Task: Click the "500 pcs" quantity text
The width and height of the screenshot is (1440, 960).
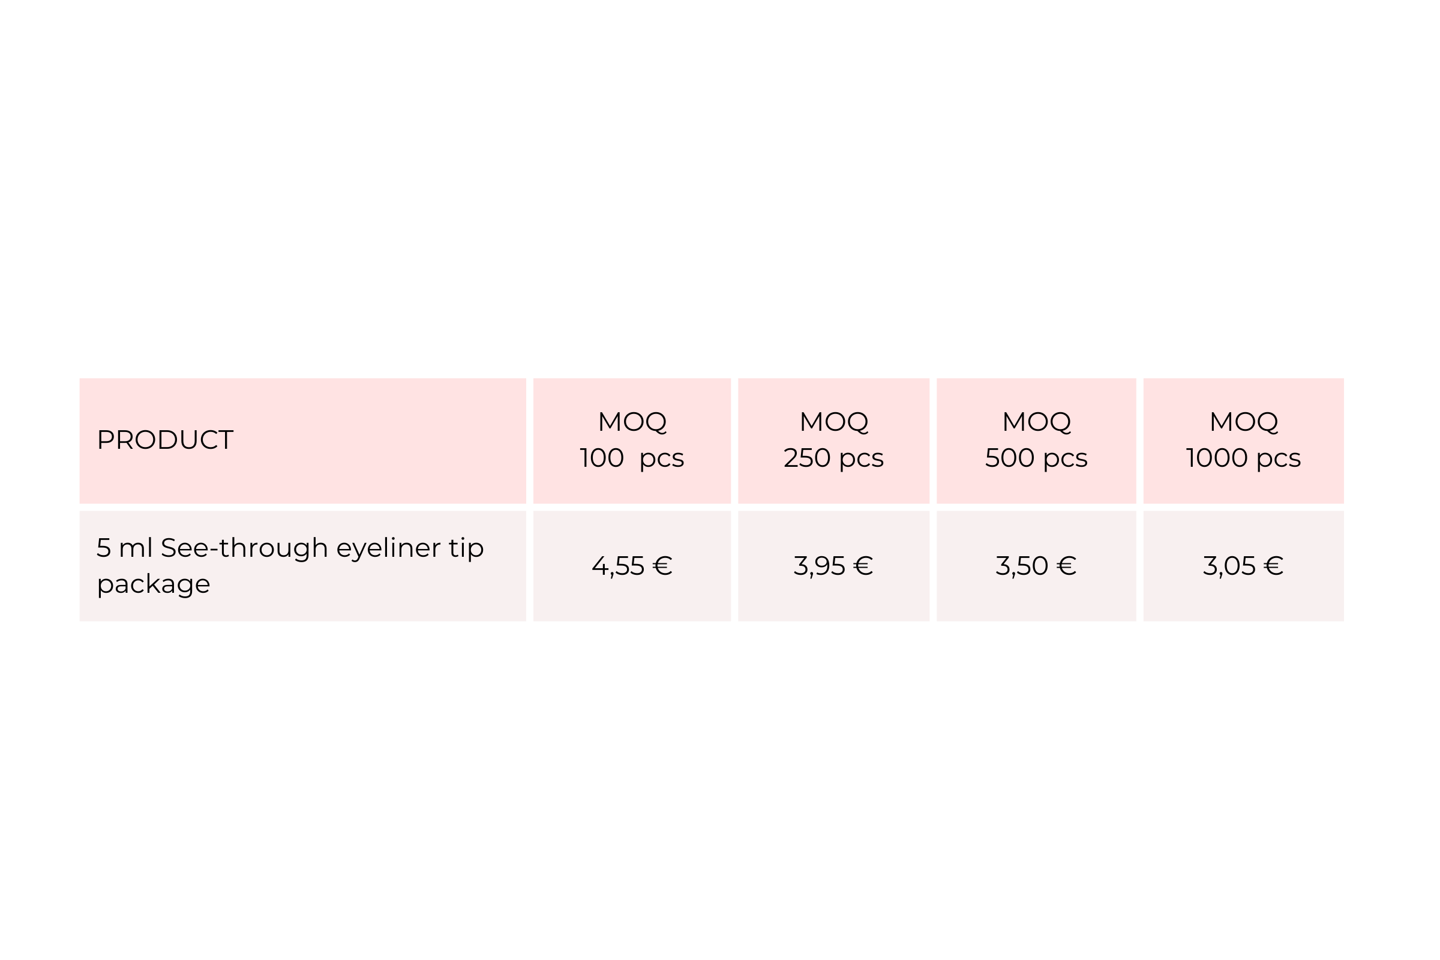Action: coord(1036,458)
